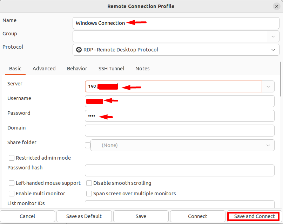Toggle Left-handed mouse support

pyautogui.click(x=12, y=183)
